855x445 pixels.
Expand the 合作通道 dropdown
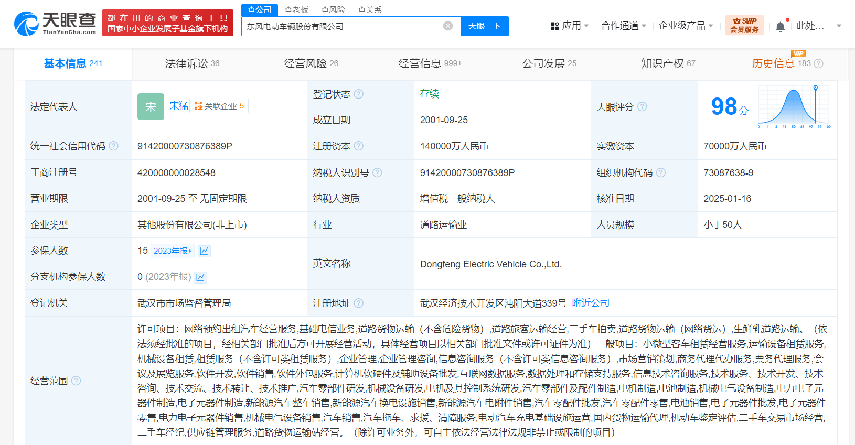click(x=623, y=26)
